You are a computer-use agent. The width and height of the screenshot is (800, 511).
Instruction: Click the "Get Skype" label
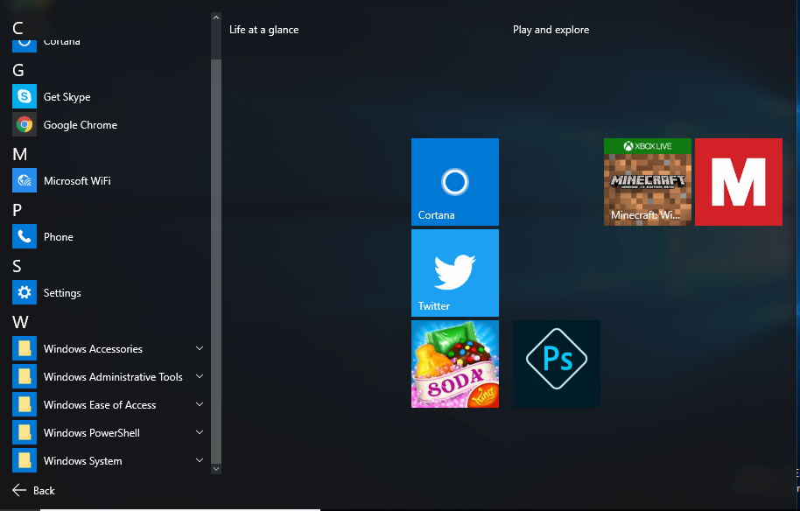point(67,97)
